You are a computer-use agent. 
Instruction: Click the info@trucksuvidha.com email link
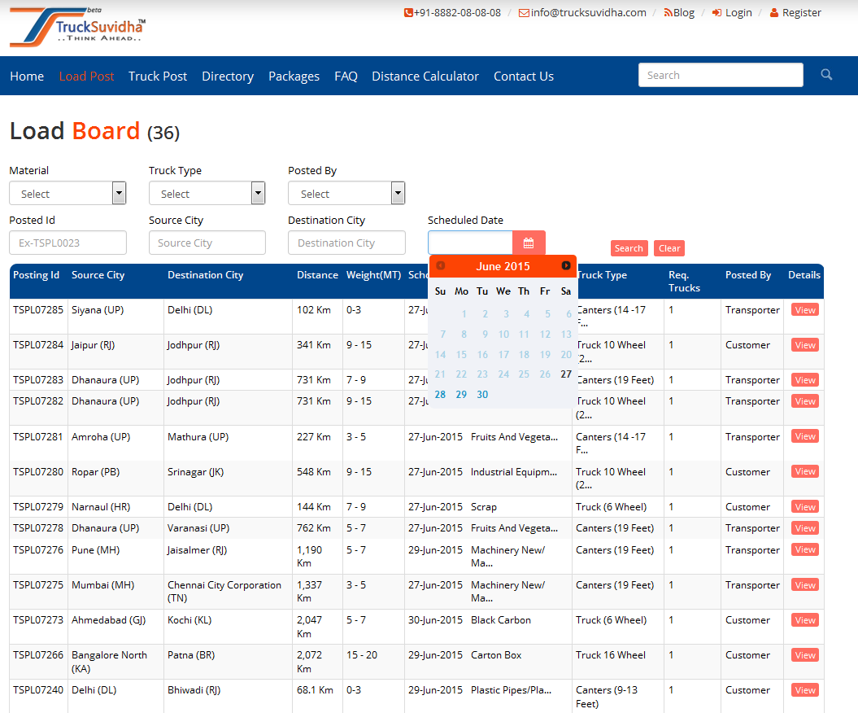pyautogui.click(x=582, y=12)
